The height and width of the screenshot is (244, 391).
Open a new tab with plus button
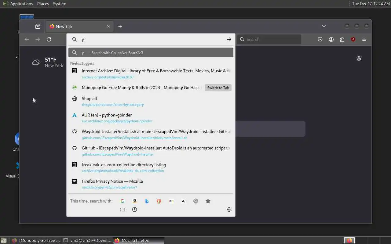(x=120, y=27)
